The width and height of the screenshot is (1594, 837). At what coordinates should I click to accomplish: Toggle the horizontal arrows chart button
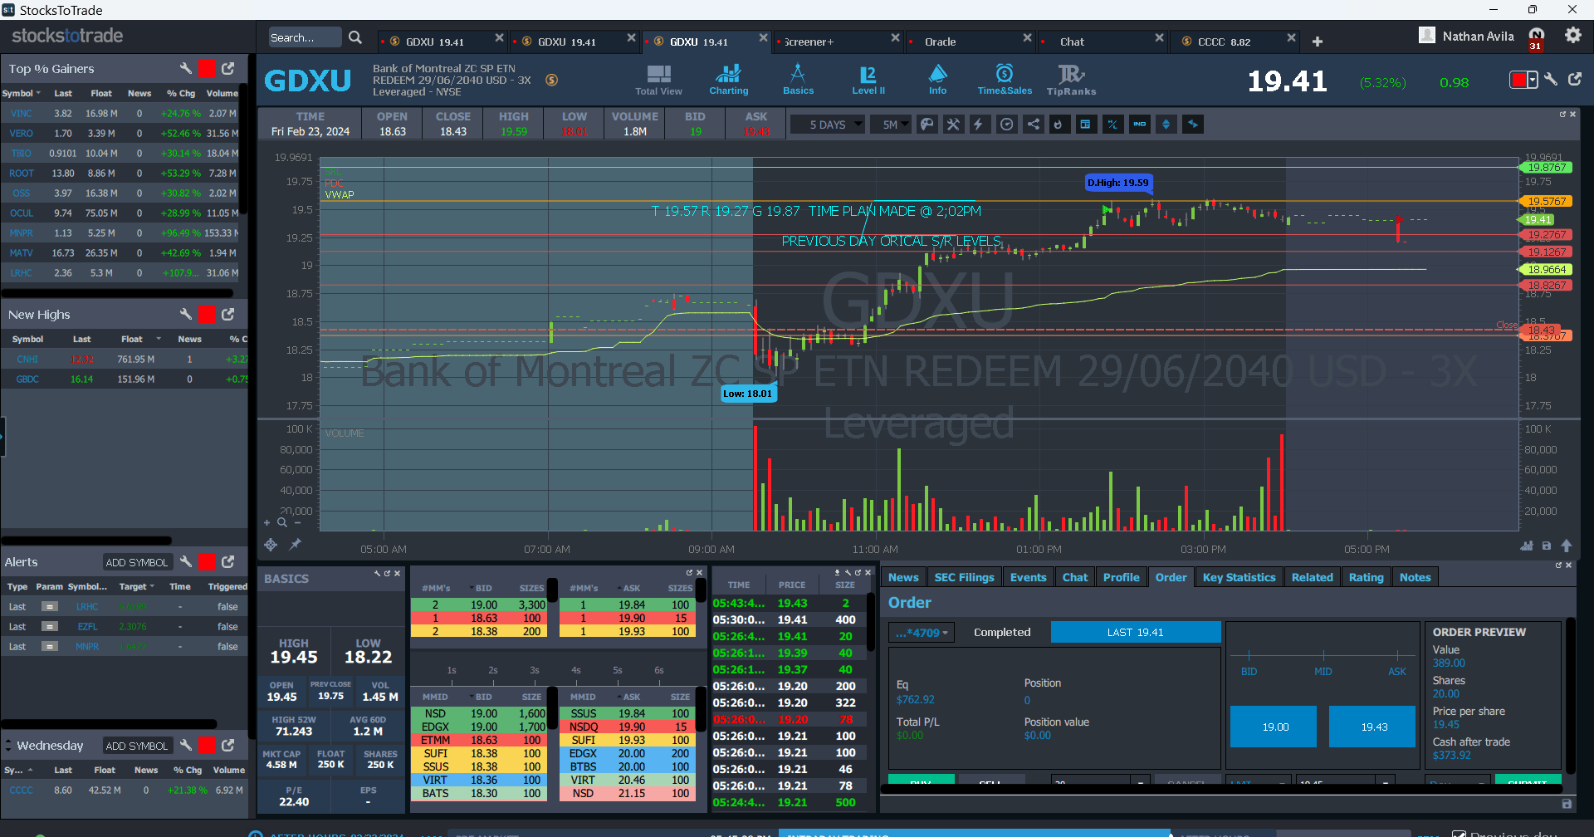pyautogui.click(x=1193, y=125)
